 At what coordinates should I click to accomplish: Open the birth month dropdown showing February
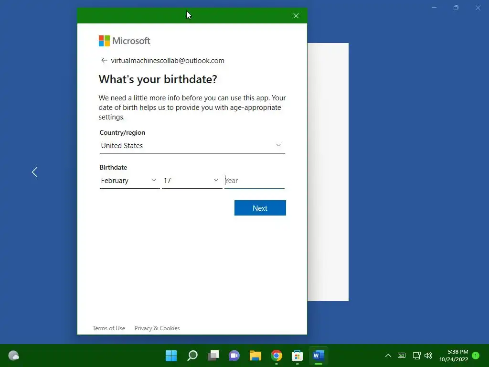pyautogui.click(x=129, y=181)
